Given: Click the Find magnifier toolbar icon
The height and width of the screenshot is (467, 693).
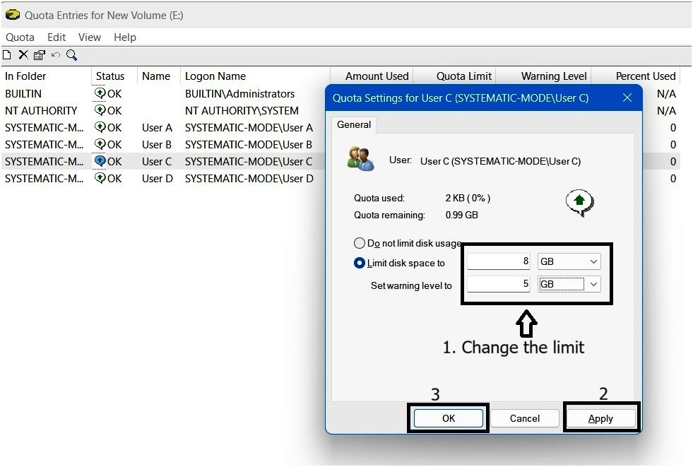Looking at the screenshot, I should (x=71, y=55).
